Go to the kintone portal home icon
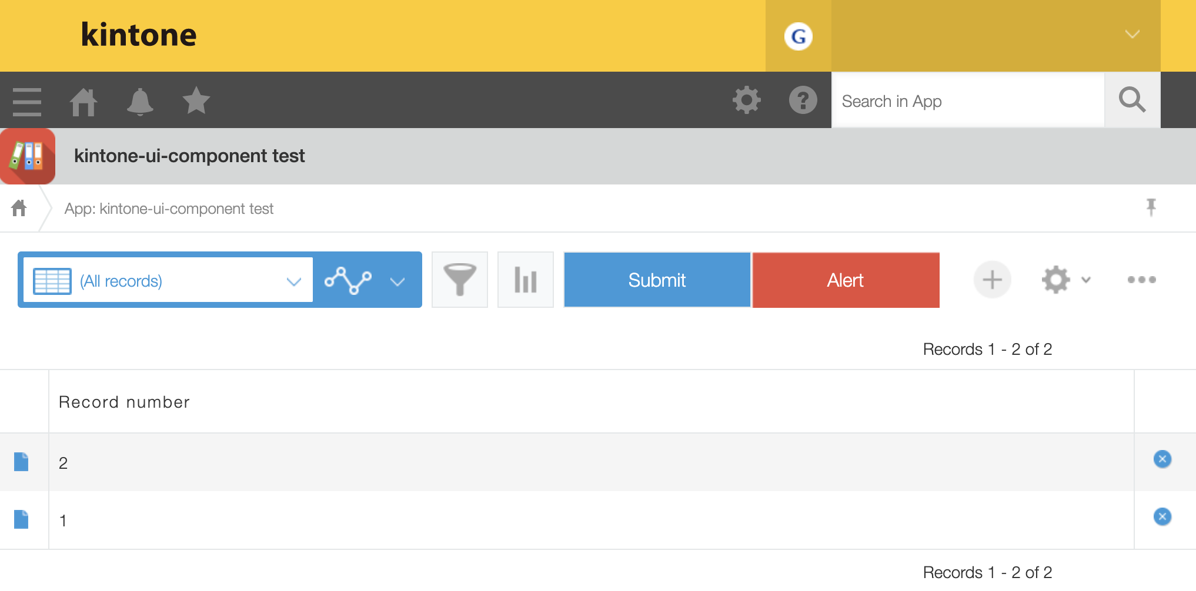 coord(83,100)
